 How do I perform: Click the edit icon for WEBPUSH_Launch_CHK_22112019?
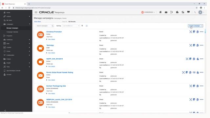point(194,100)
